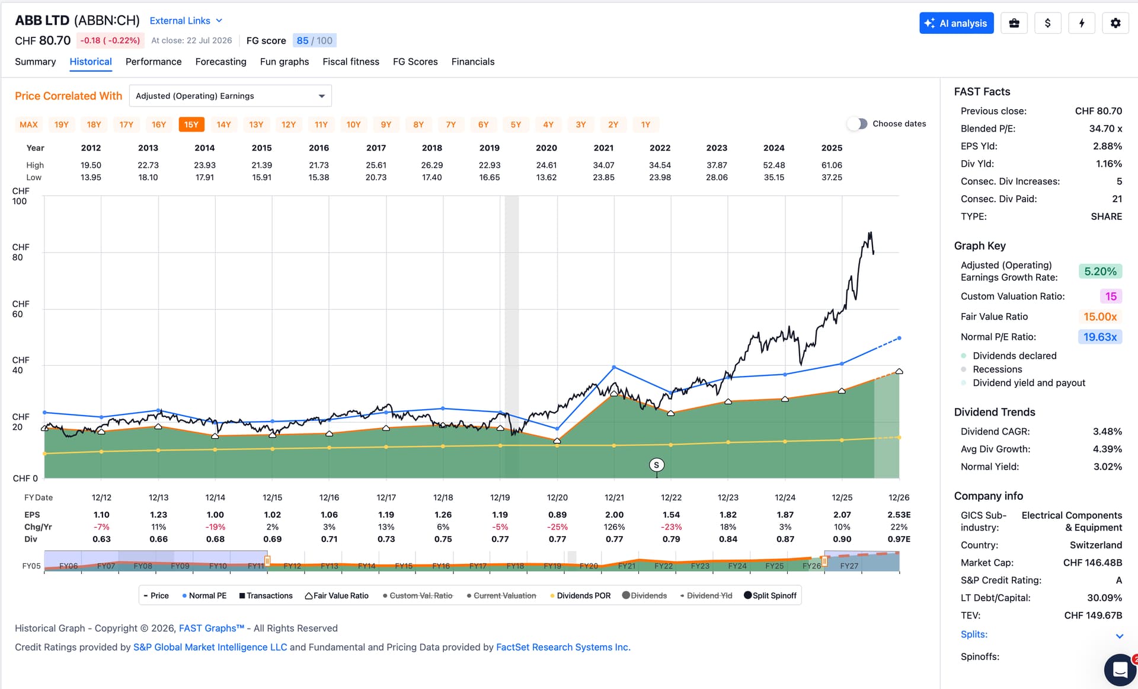Open FactSet Research Systems Inc. link
1138x689 pixels.
pyautogui.click(x=563, y=647)
